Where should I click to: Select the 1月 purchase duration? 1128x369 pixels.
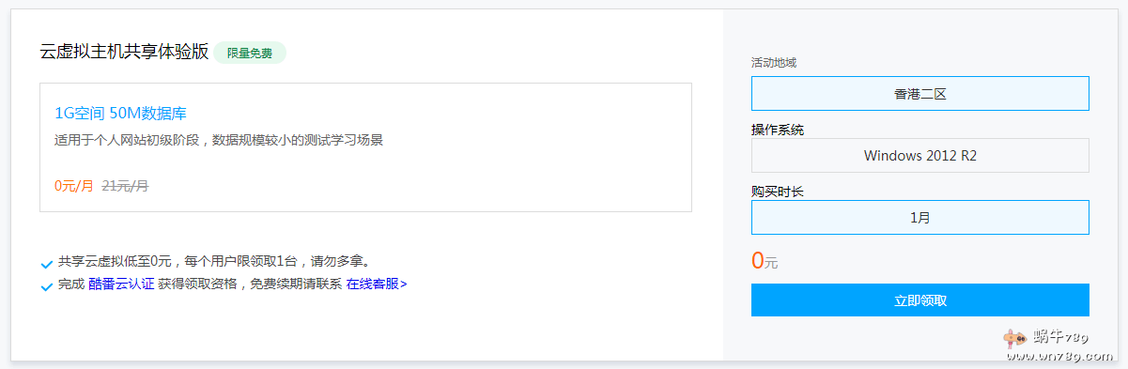(919, 217)
